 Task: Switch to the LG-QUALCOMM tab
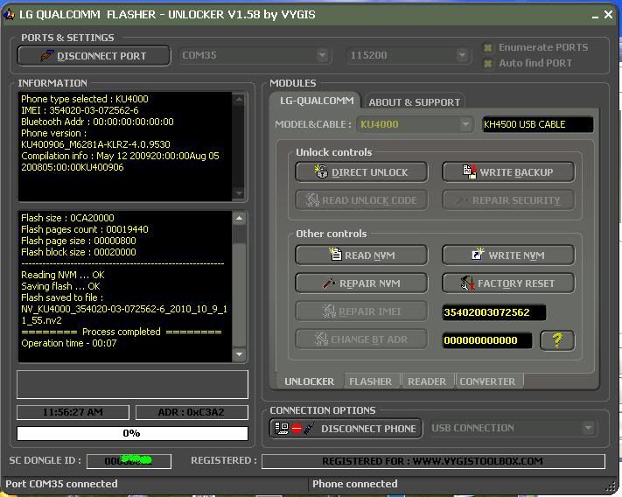point(316,101)
